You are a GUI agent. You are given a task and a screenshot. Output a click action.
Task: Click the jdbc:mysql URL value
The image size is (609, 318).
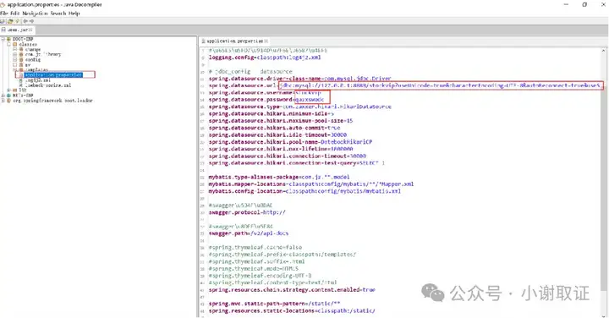pyautogui.click(x=441, y=85)
